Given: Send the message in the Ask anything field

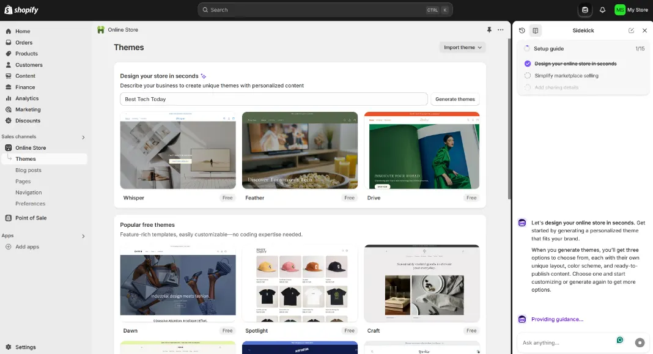Looking at the screenshot, I should [640, 342].
